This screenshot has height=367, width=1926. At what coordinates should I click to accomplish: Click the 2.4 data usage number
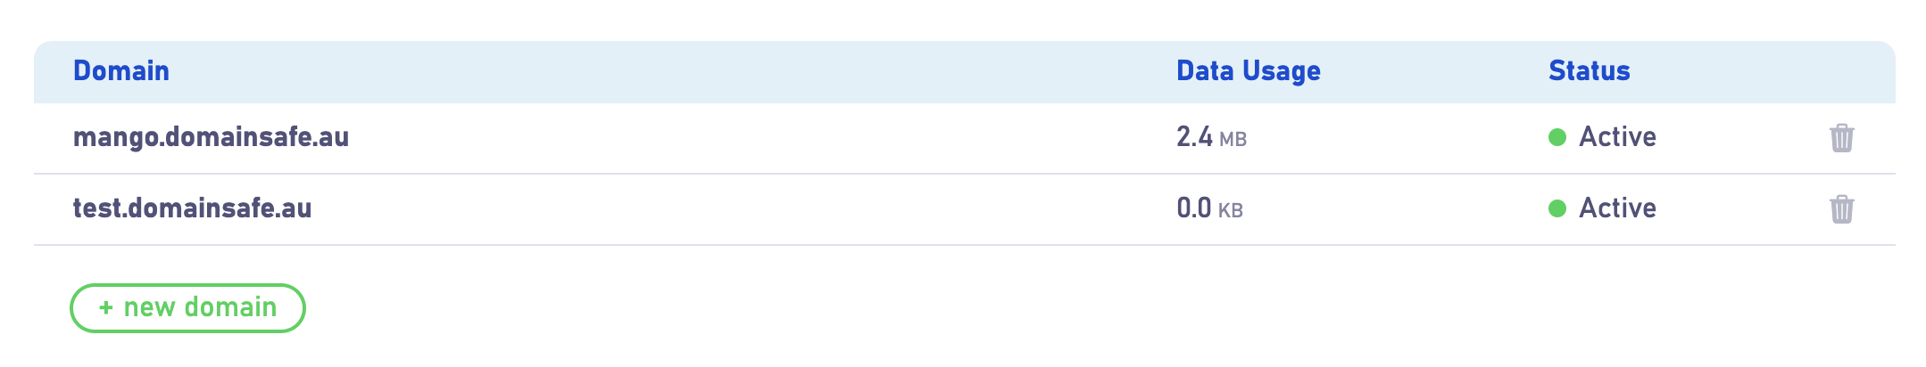(1194, 137)
